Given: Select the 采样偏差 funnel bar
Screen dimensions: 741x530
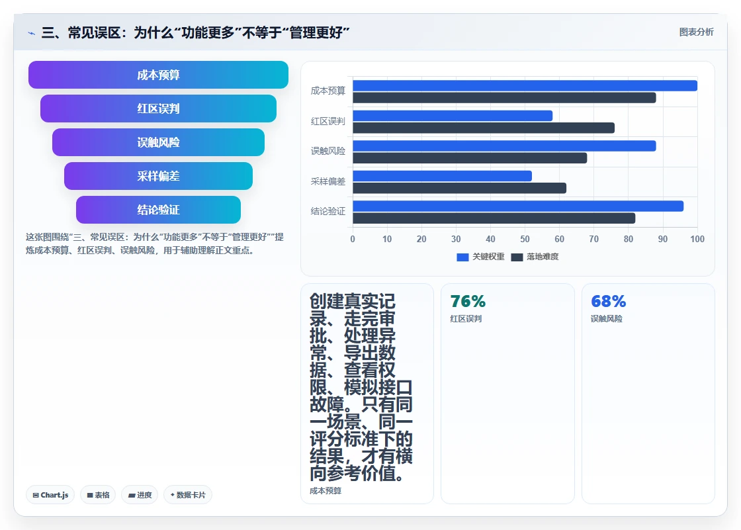Looking at the screenshot, I should pos(158,176).
